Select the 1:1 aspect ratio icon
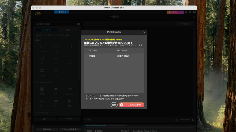The image size is (236, 132). click(70, 47)
